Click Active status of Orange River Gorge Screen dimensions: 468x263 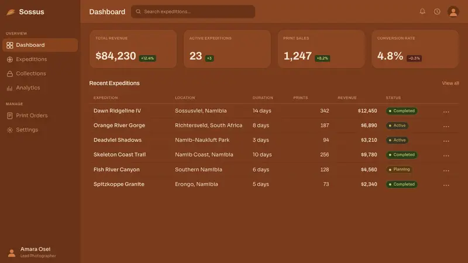[397, 126]
